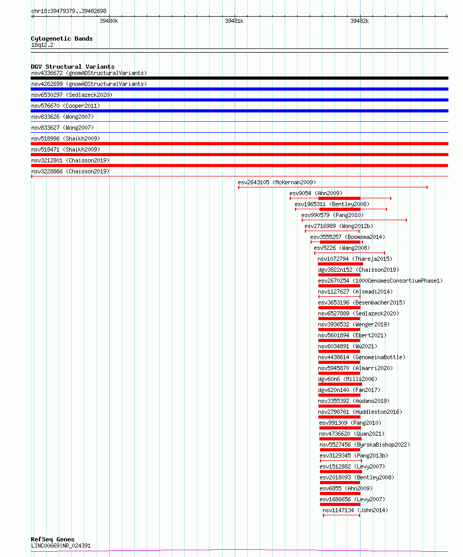The width and height of the screenshot is (463, 557).
Task: Open esv2018093 (Bentley2008) variant
Action: (357, 478)
